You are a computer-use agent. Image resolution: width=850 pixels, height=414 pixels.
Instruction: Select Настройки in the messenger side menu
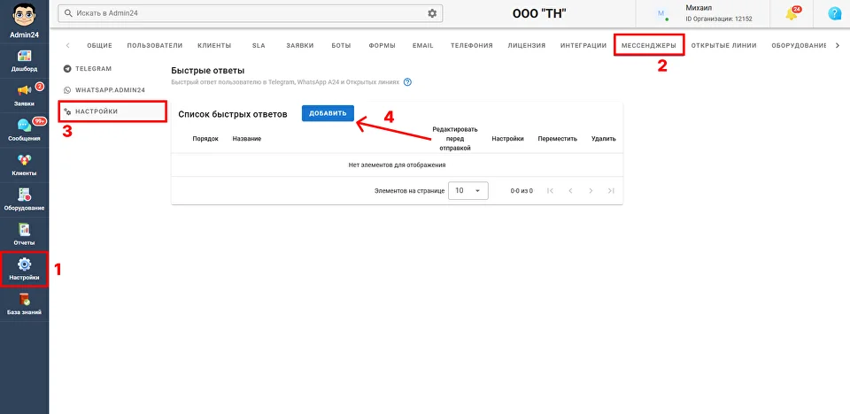[112, 111]
